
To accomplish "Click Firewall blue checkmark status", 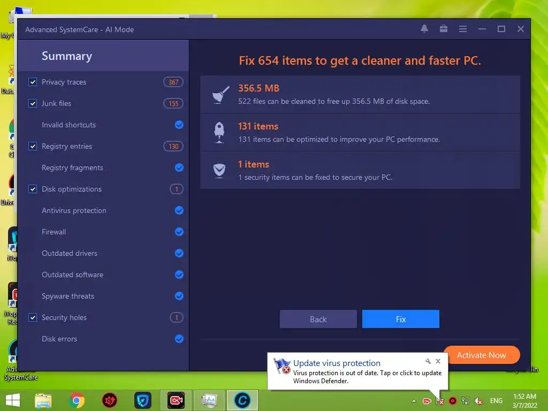I will tap(179, 232).
